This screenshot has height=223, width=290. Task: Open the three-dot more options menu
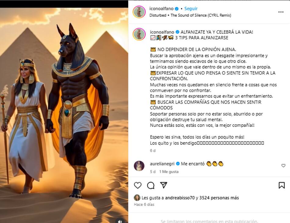(x=281, y=12)
